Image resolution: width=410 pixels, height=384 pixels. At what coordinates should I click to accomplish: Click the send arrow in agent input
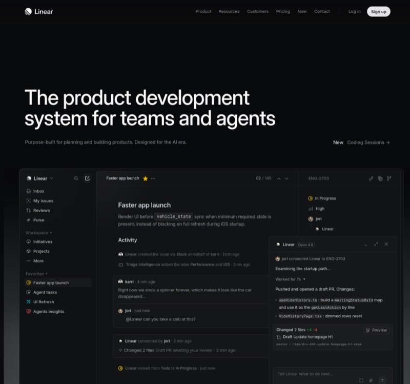pyautogui.click(x=382, y=380)
